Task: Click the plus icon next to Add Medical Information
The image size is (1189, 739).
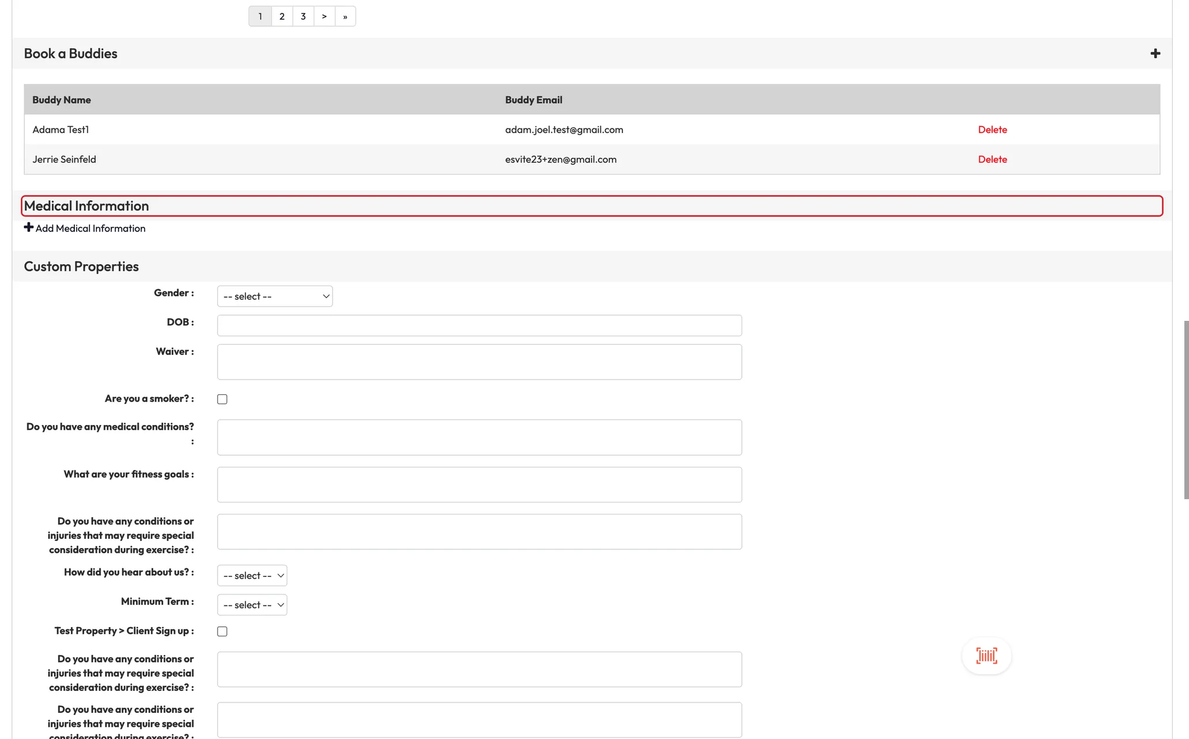Action: point(28,228)
